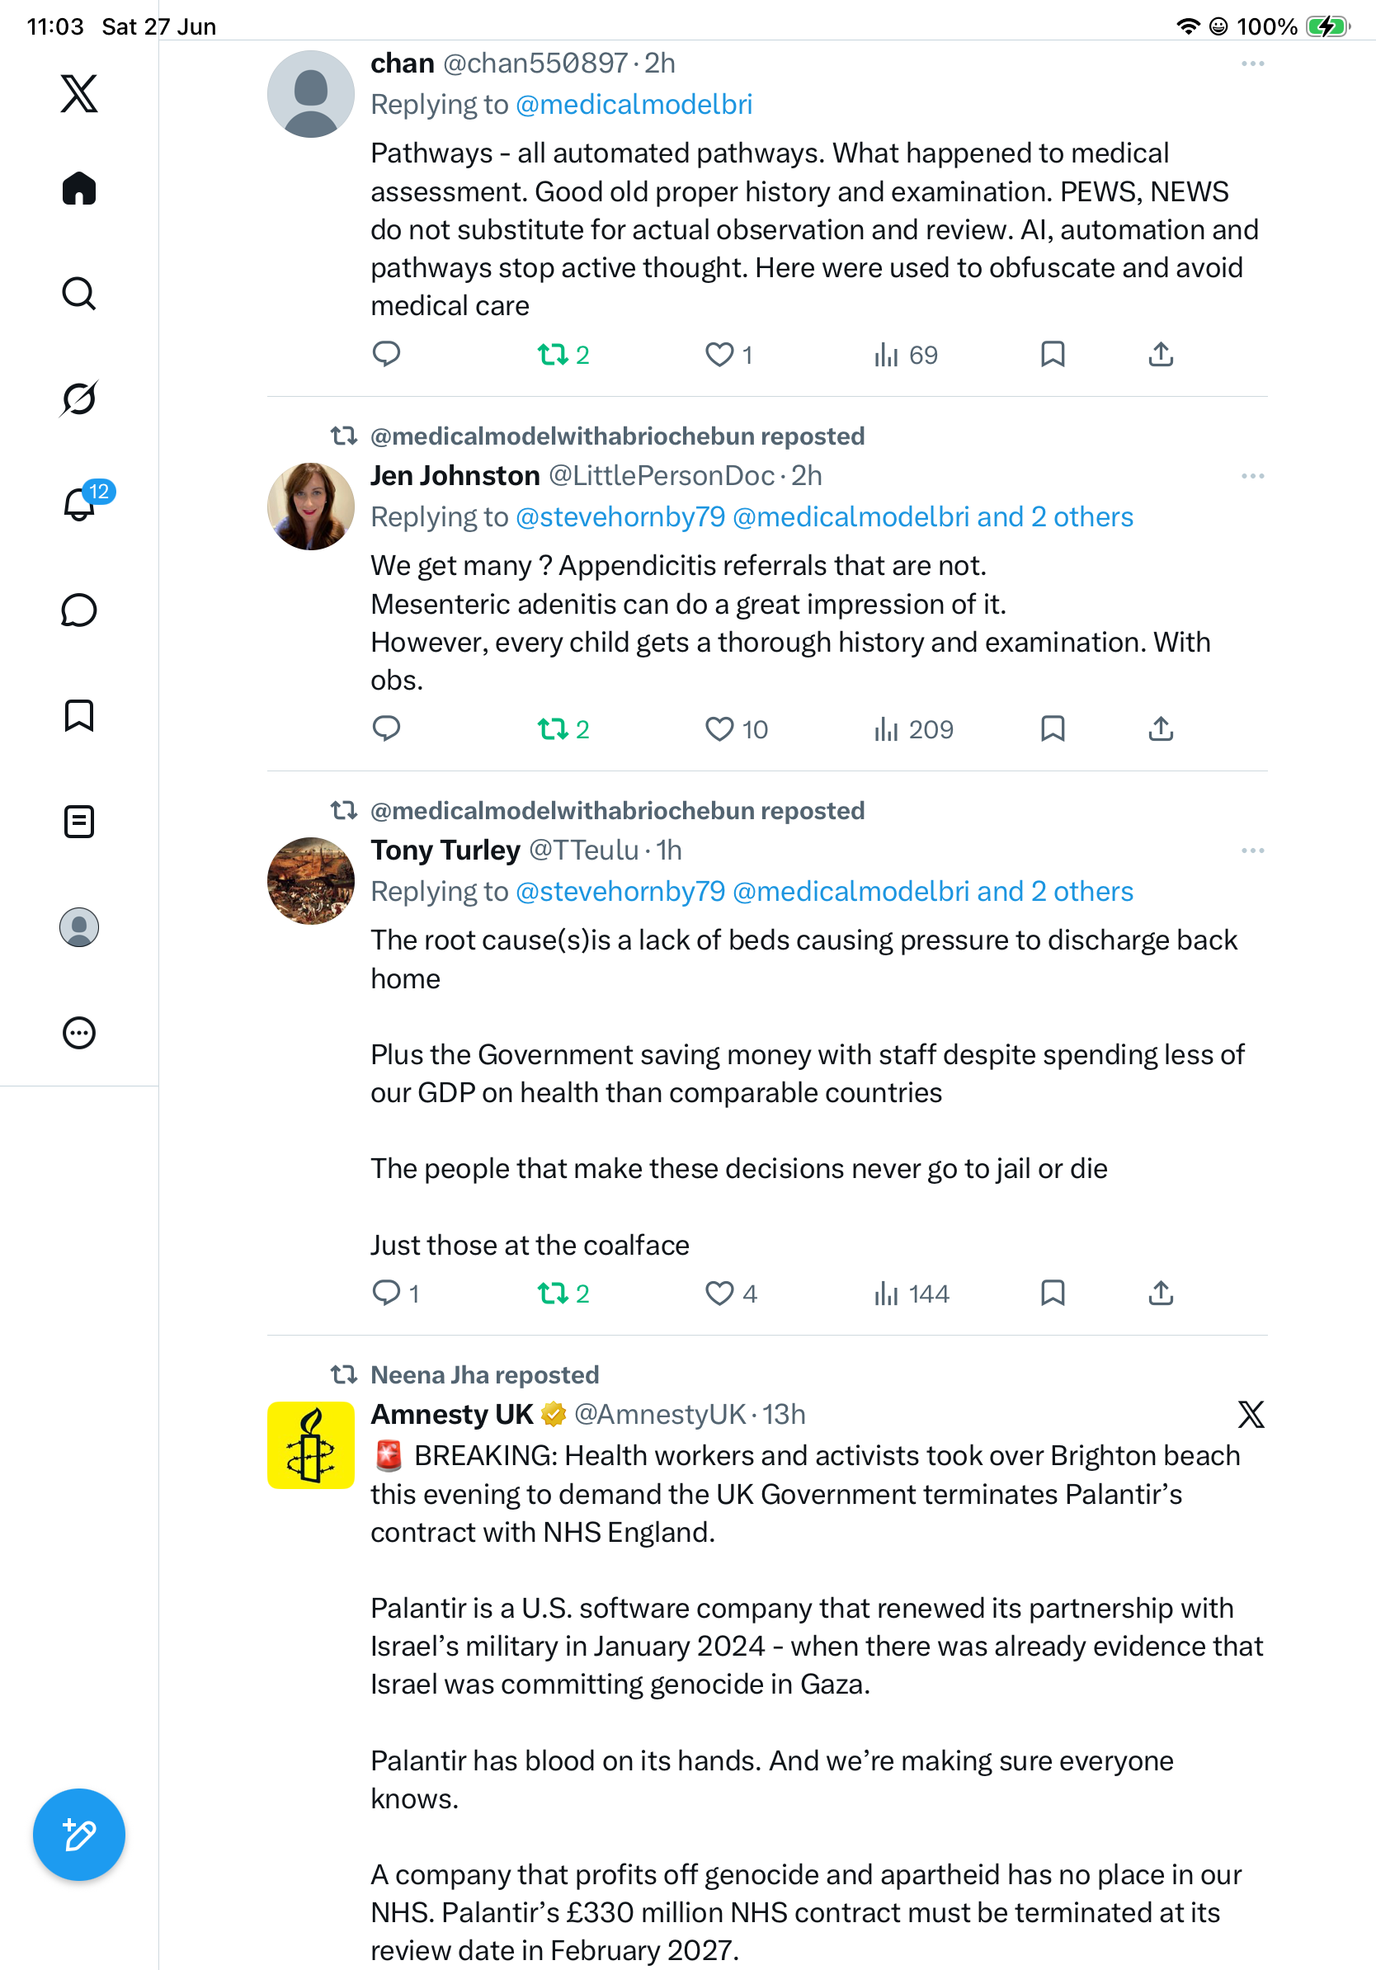The image size is (1376, 1970).
Task: Open Bookmarks in the sidebar
Action: [79, 715]
